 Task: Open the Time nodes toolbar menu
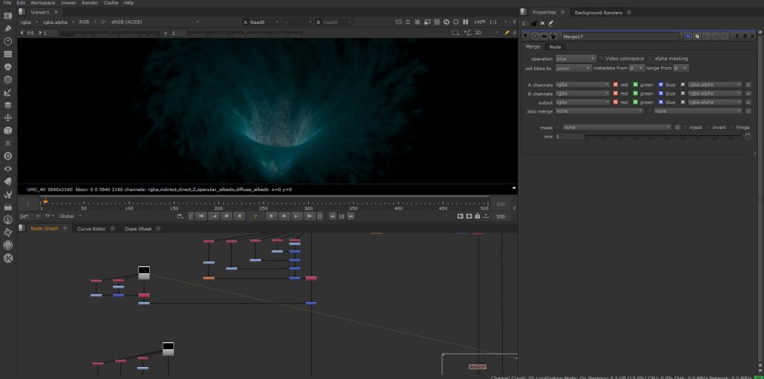click(x=7, y=42)
